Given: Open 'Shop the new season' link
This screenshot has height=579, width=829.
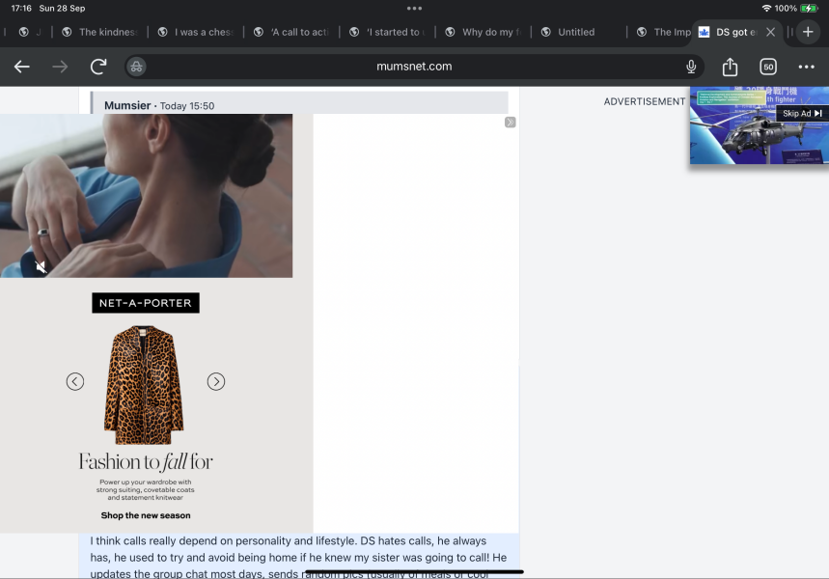Looking at the screenshot, I should click(x=145, y=515).
